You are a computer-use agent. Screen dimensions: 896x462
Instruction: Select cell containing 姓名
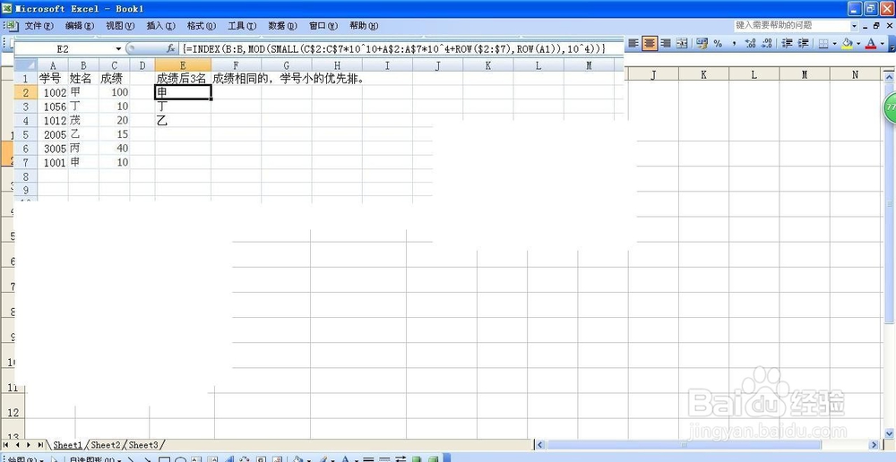click(83, 78)
